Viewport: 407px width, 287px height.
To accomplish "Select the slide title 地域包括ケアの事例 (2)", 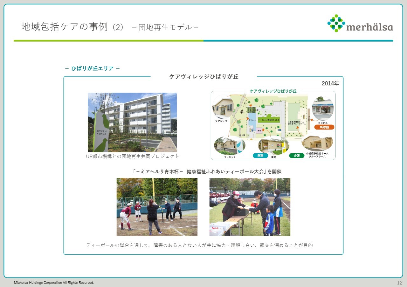I will pyautogui.click(x=72, y=27).
